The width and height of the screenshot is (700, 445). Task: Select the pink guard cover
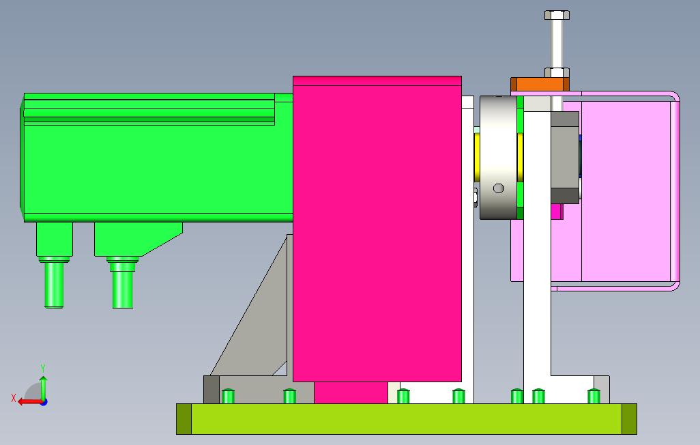[625, 191]
